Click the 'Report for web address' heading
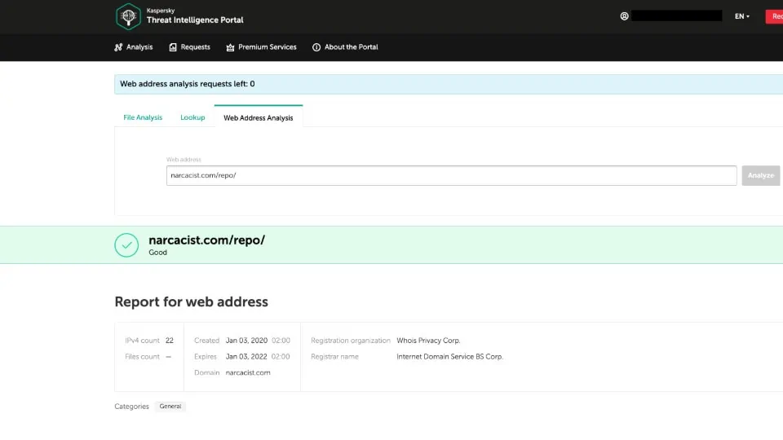 (191, 301)
